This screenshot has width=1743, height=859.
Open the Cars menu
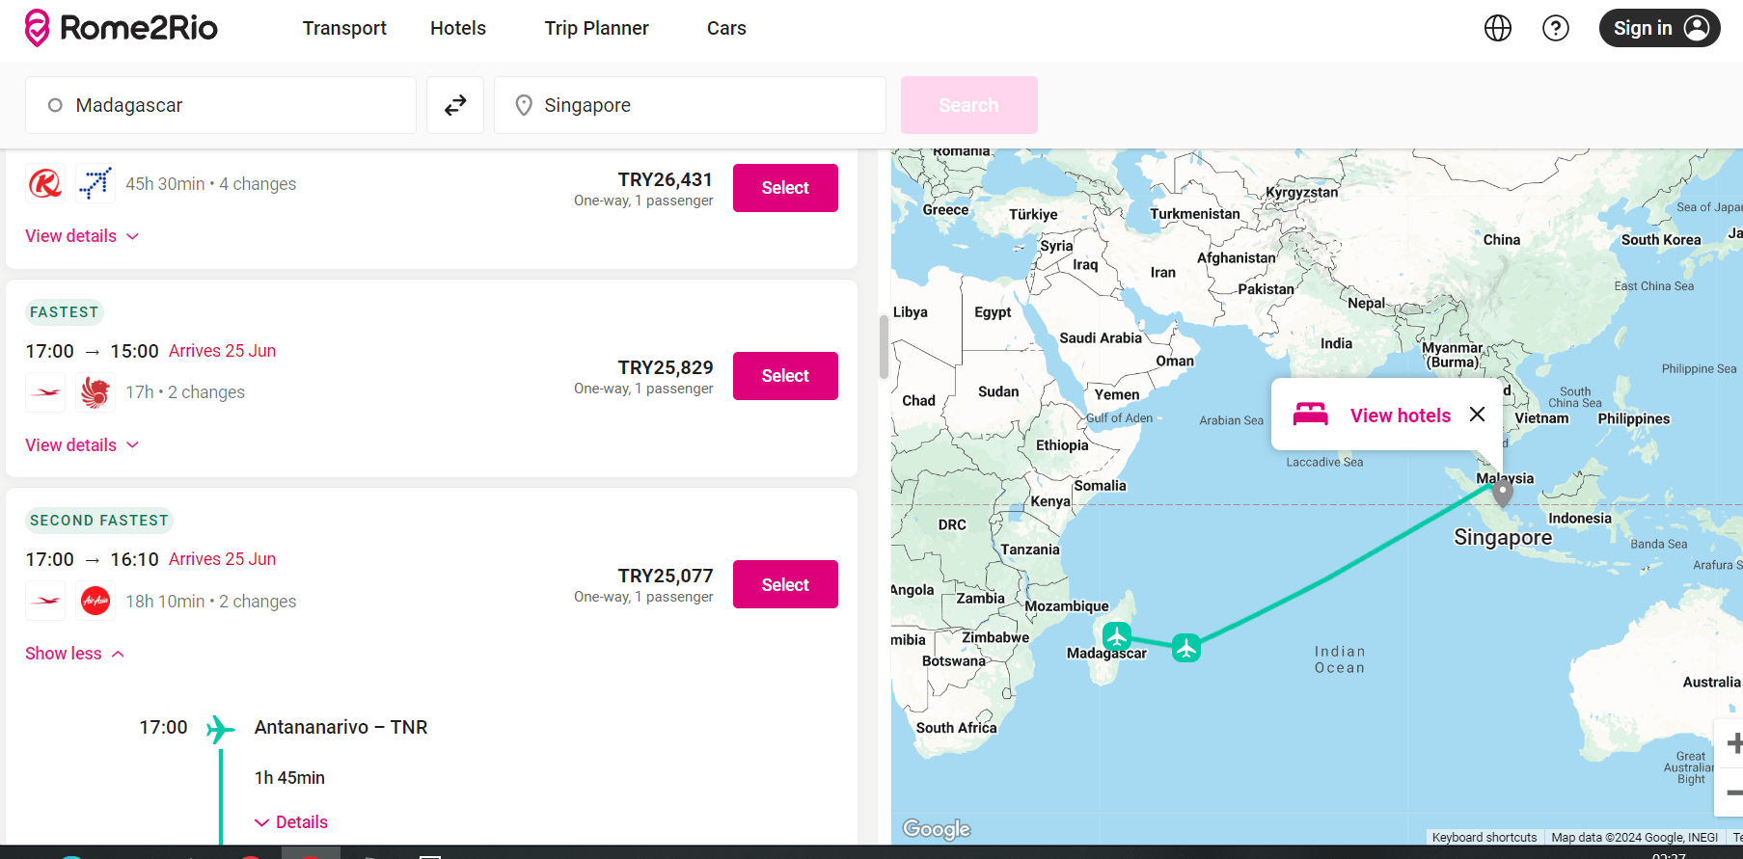[x=726, y=28]
